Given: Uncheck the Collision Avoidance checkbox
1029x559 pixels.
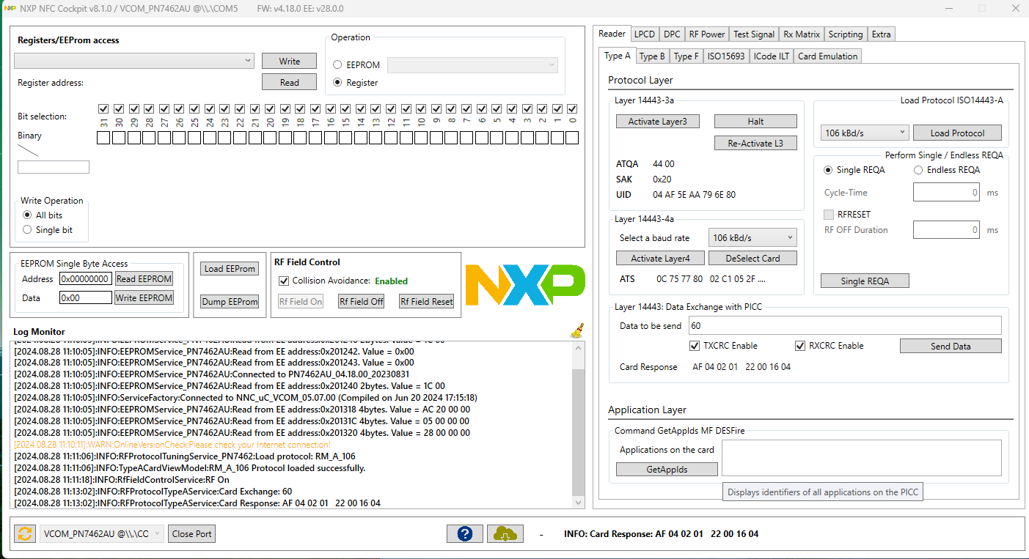Looking at the screenshot, I should point(284,281).
